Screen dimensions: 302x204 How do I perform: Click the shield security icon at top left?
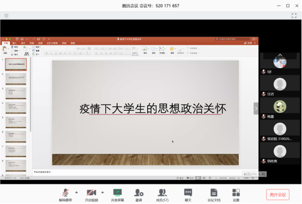(x=7, y=16)
